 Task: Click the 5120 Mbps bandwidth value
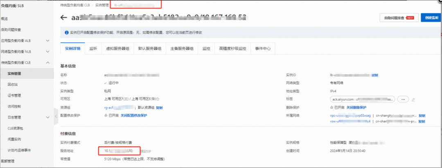pyautogui.click(x=135, y=159)
